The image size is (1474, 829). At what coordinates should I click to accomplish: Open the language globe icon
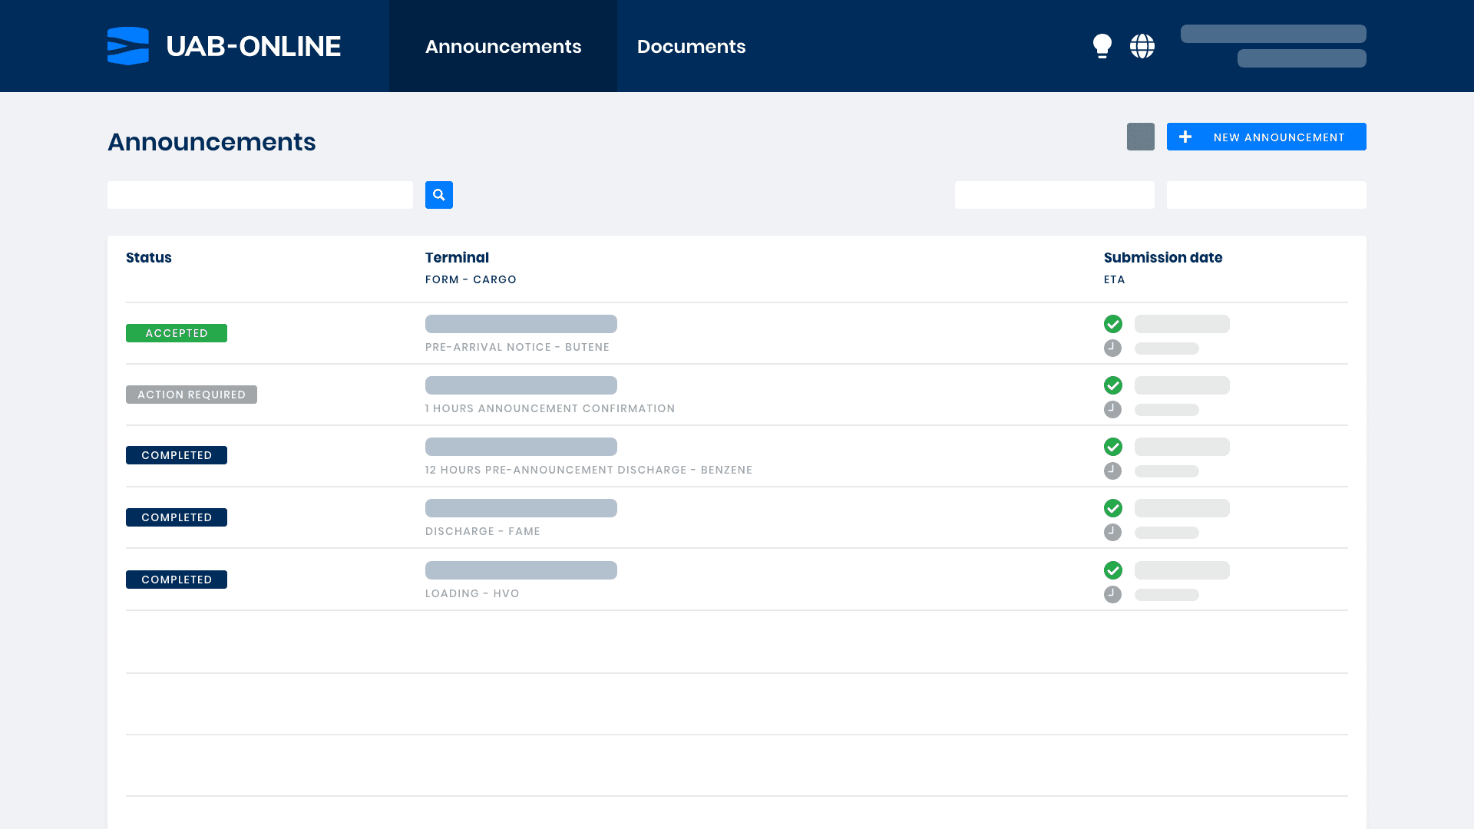1142,45
